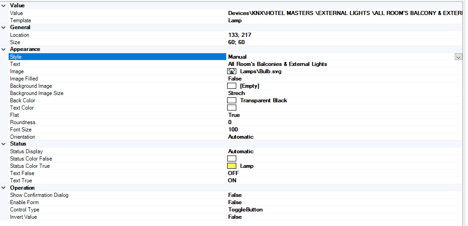
Task: Click the Status Color False swatch
Action: (x=232, y=159)
